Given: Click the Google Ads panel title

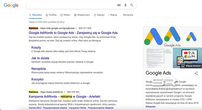Looking at the screenshot, I should tap(158, 73).
